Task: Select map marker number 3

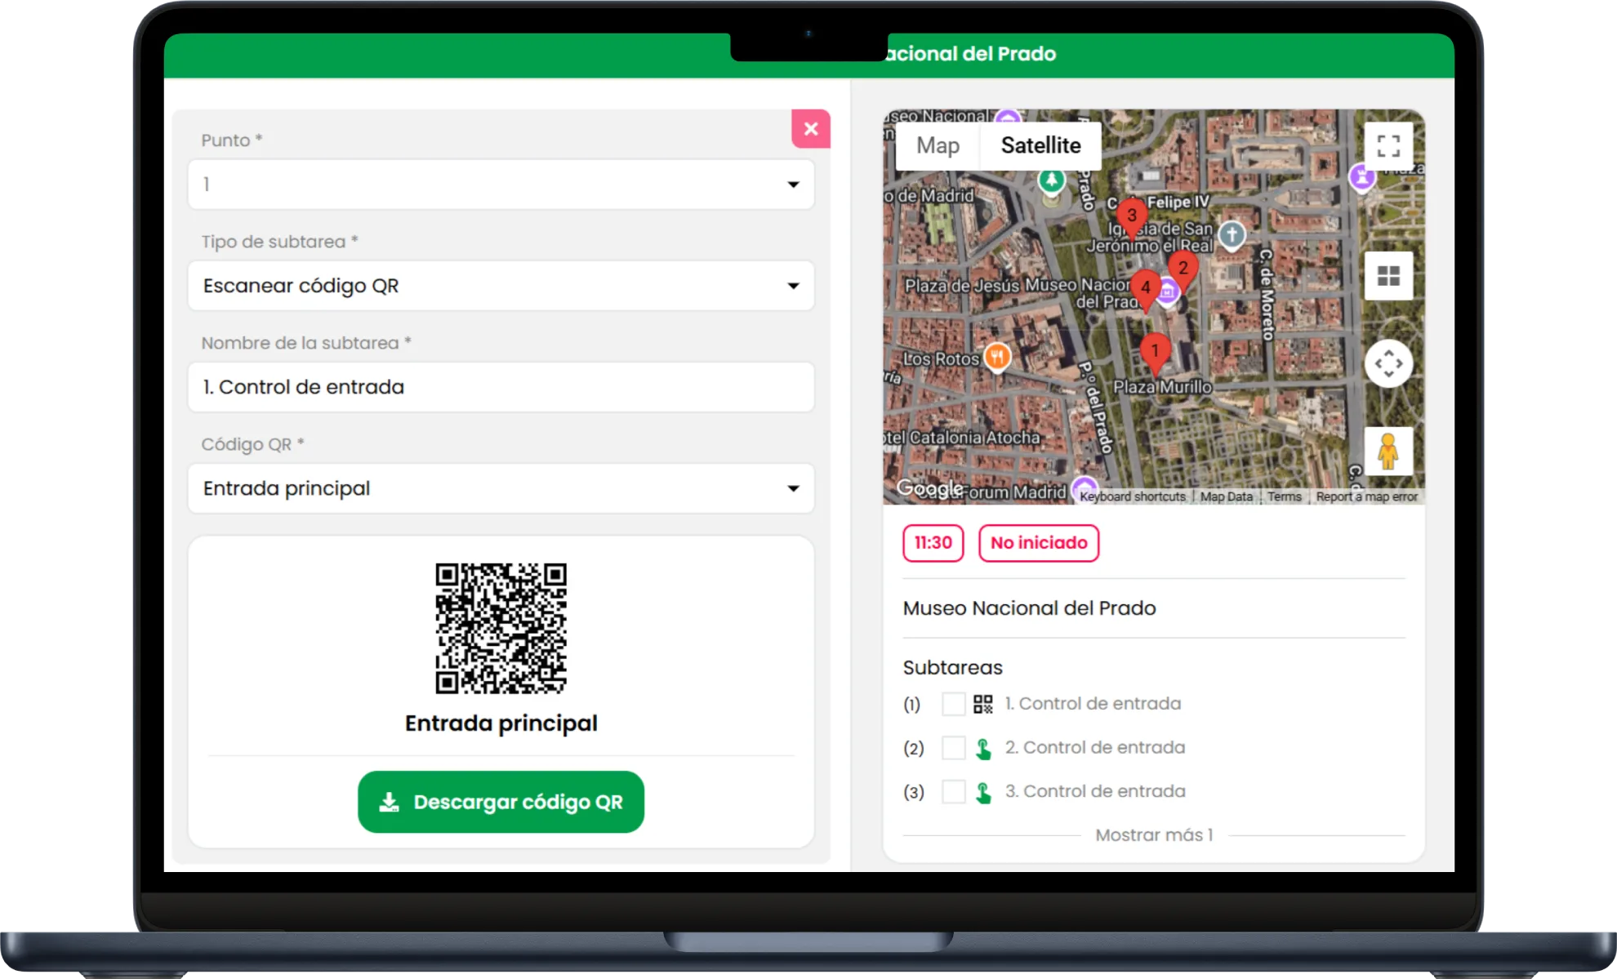Action: pos(1133,216)
